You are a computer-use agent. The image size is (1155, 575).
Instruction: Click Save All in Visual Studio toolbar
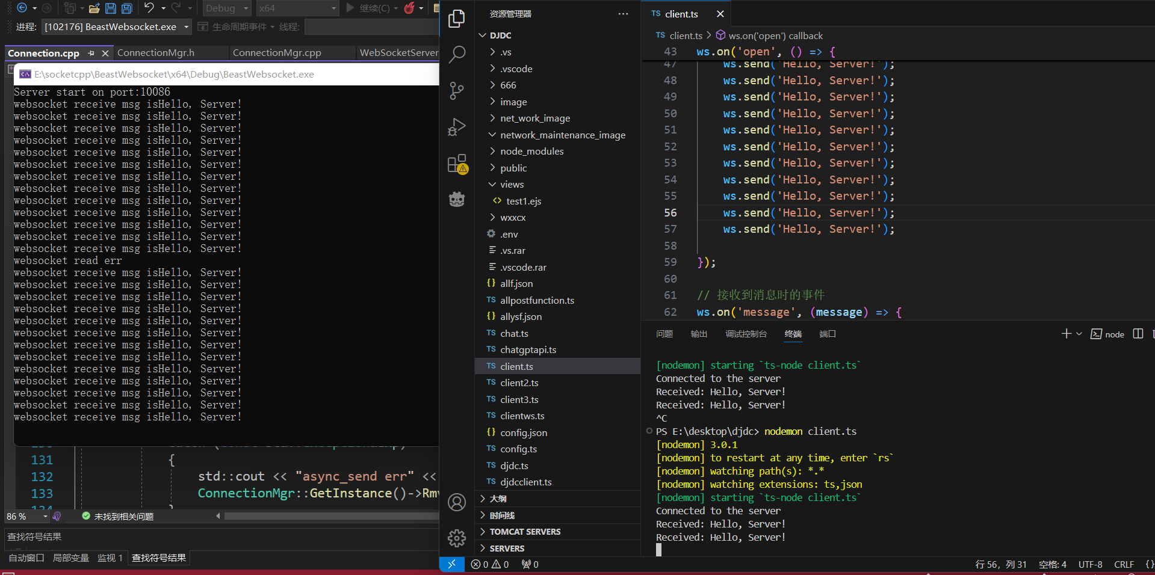[126, 8]
